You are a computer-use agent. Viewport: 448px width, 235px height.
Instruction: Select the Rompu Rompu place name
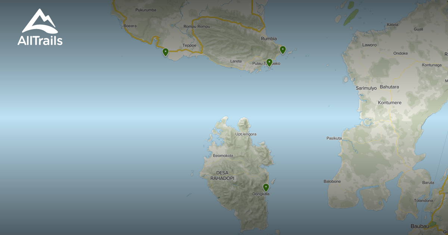pos(197,26)
